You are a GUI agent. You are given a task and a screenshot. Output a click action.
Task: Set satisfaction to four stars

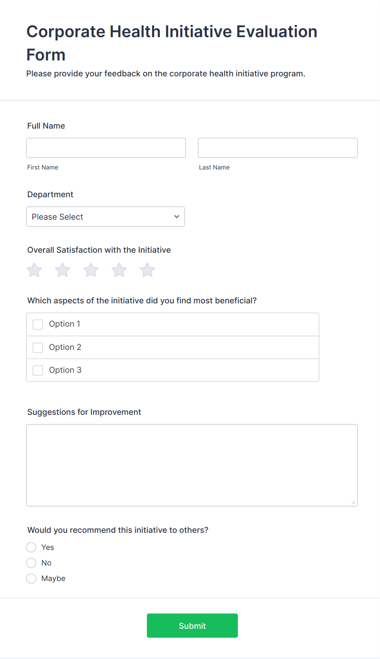click(x=119, y=270)
